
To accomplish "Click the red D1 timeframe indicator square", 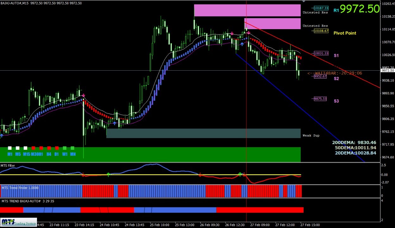I will (57, 148).
